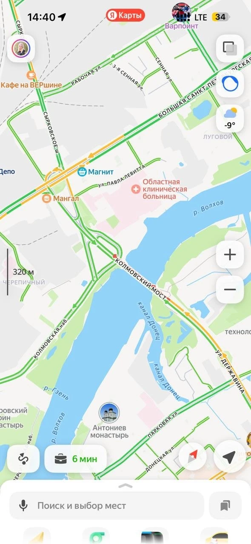Image resolution: width=251 pixels, height=544 pixels.
Task: Expand the bottom panel chevron handle
Action: 125,486
